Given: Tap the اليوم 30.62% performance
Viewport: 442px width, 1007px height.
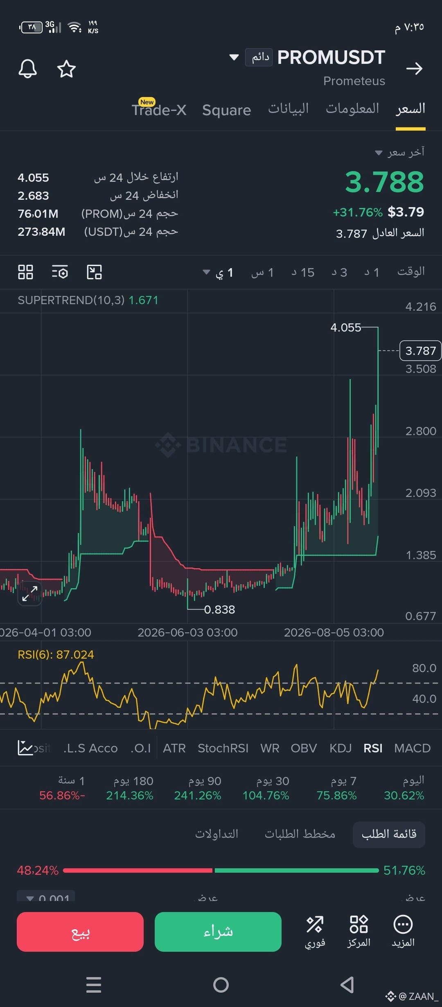Looking at the screenshot, I should coord(404,788).
